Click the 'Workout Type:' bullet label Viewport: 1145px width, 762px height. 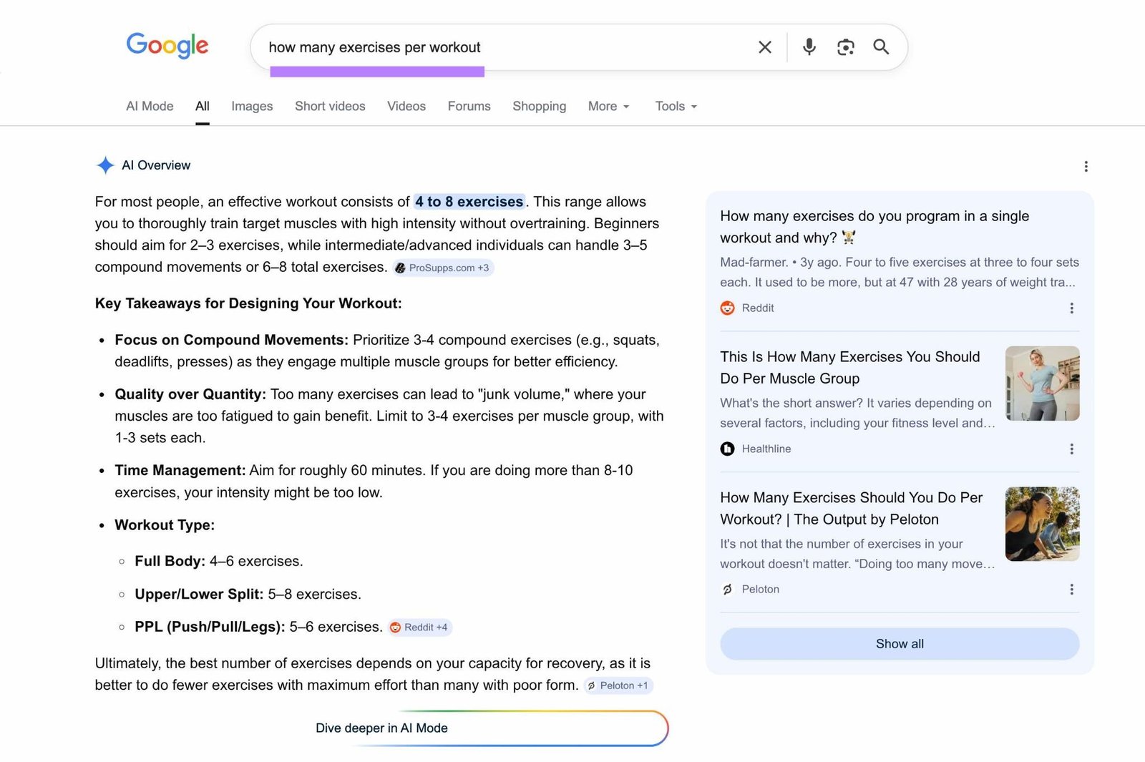tap(165, 525)
